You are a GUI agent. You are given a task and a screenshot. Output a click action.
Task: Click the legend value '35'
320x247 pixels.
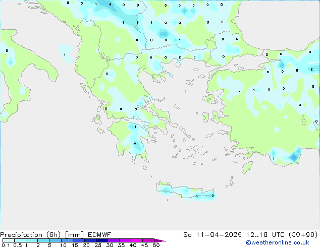click(121, 245)
